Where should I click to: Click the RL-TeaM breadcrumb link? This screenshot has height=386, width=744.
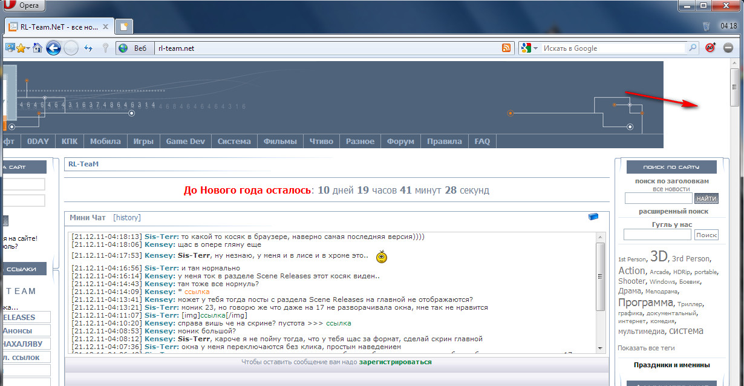pos(83,164)
